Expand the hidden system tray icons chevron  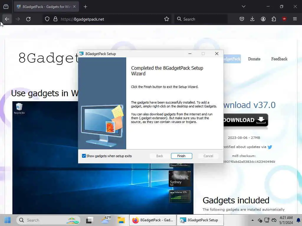pyautogui.click(x=252, y=220)
